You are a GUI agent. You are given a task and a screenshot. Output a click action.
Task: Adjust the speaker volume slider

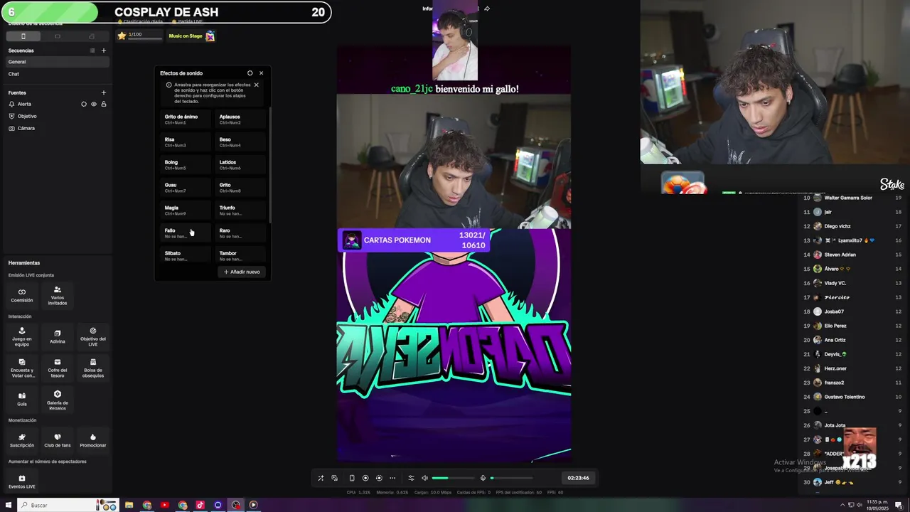(453, 478)
